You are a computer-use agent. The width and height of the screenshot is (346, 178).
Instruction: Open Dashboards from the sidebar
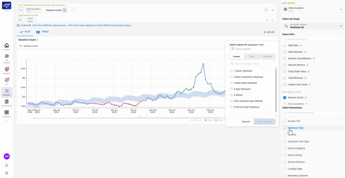click(x=6, y=103)
